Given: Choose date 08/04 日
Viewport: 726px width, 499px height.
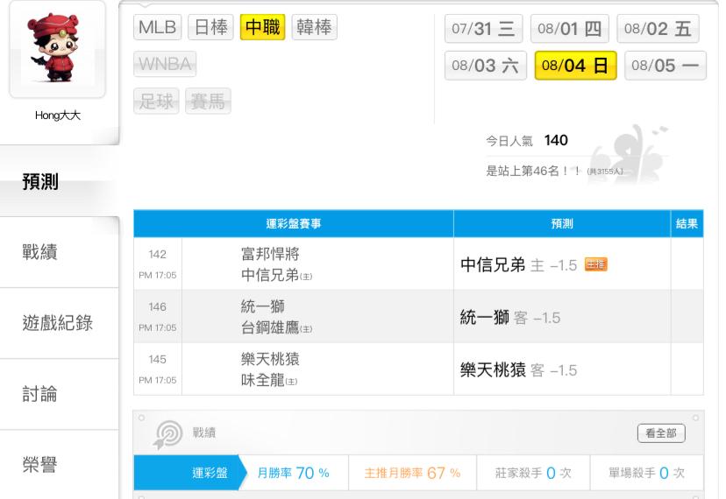Looking at the screenshot, I should tap(575, 65).
